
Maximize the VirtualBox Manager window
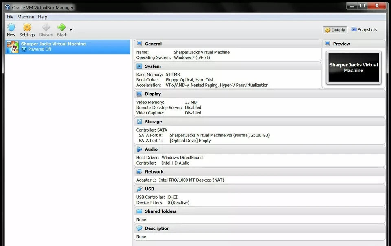tap(362, 6)
